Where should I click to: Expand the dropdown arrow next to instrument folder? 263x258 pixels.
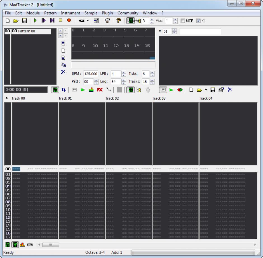(206, 90)
